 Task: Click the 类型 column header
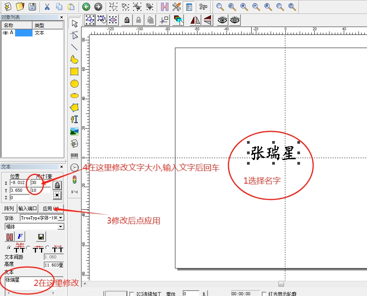coord(48,25)
